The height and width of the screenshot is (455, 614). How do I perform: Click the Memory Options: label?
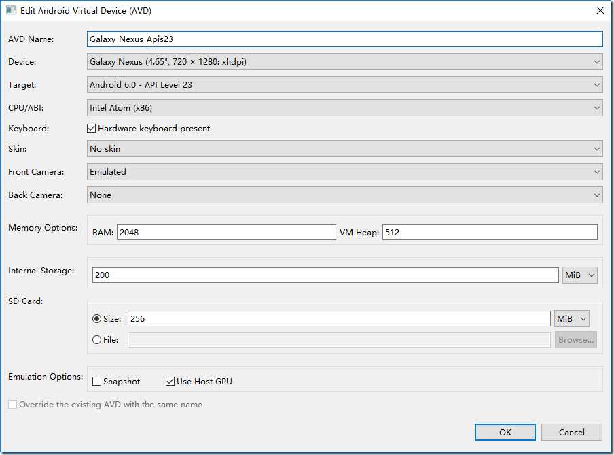43,227
